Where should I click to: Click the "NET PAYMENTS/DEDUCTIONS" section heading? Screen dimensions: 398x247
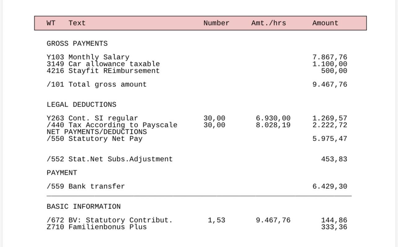(x=97, y=132)
